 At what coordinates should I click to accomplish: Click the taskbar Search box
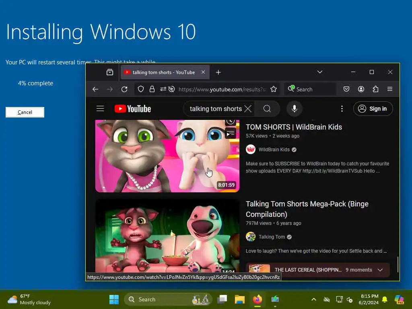point(168,299)
